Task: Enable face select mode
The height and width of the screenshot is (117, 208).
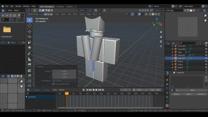Action: [51, 14]
